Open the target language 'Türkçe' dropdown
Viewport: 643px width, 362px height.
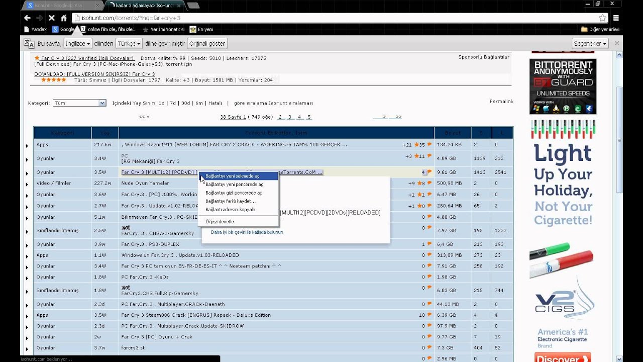tap(129, 43)
